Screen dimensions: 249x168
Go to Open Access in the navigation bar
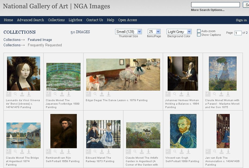point(127,20)
